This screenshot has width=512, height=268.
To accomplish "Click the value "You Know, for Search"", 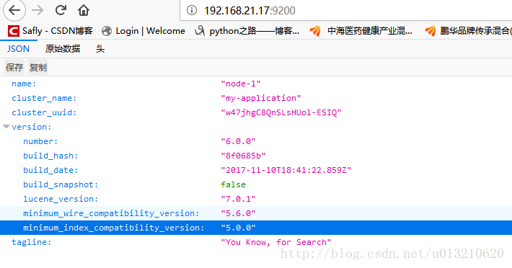I will (x=276, y=242).
